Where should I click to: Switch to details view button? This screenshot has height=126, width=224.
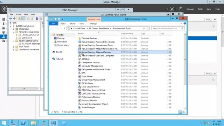pyautogui.click(x=181, y=112)
